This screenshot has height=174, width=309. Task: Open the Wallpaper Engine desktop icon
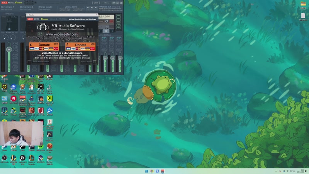[x=14, y=88]
